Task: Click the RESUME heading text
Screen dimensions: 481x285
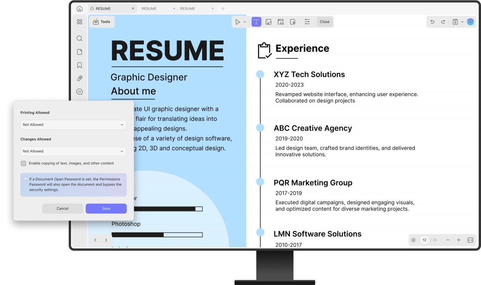Action: pos(167,51)
